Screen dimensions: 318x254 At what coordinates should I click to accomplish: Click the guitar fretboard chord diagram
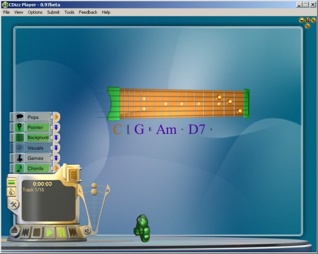pos(179,103)
